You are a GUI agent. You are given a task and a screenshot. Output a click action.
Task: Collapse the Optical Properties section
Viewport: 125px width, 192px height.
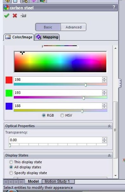(x=109, y=126)
